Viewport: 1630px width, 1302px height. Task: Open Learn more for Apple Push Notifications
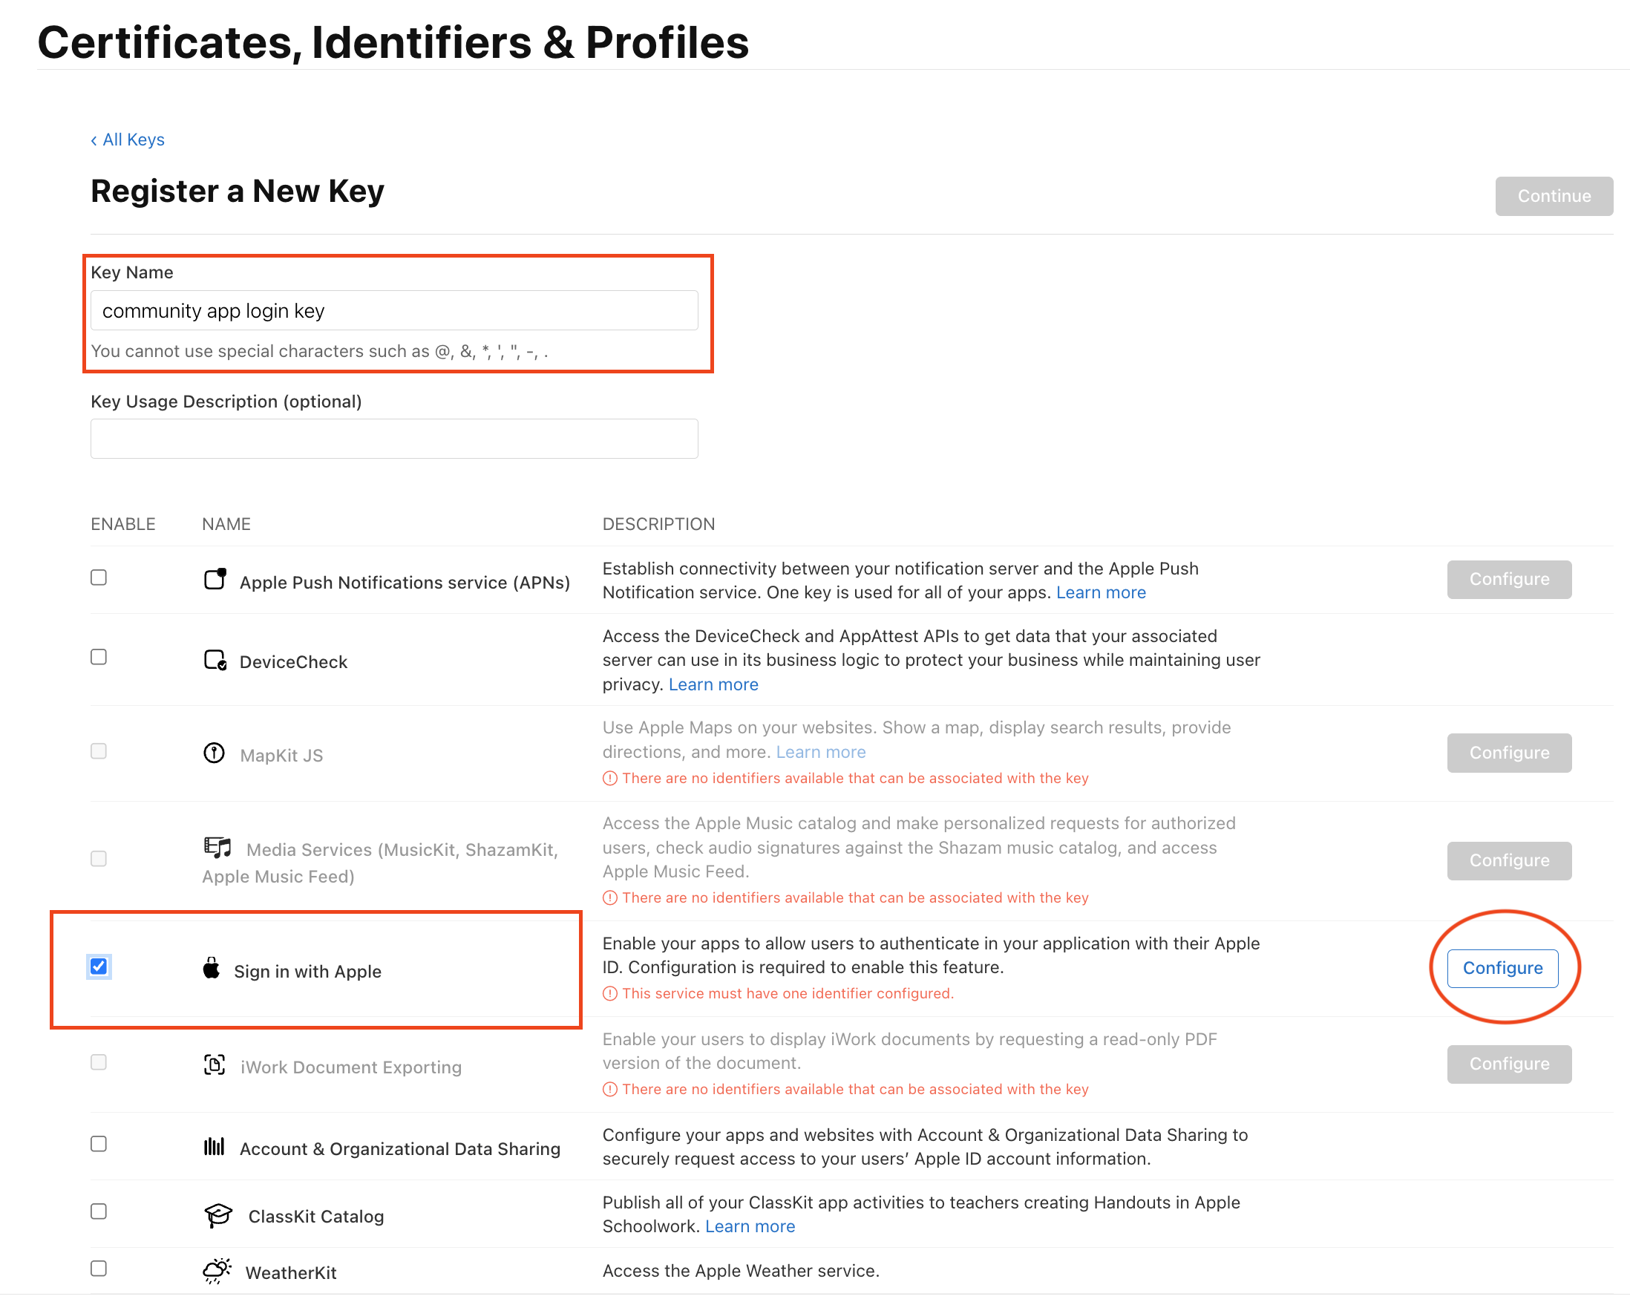[x=1101, y=592]
